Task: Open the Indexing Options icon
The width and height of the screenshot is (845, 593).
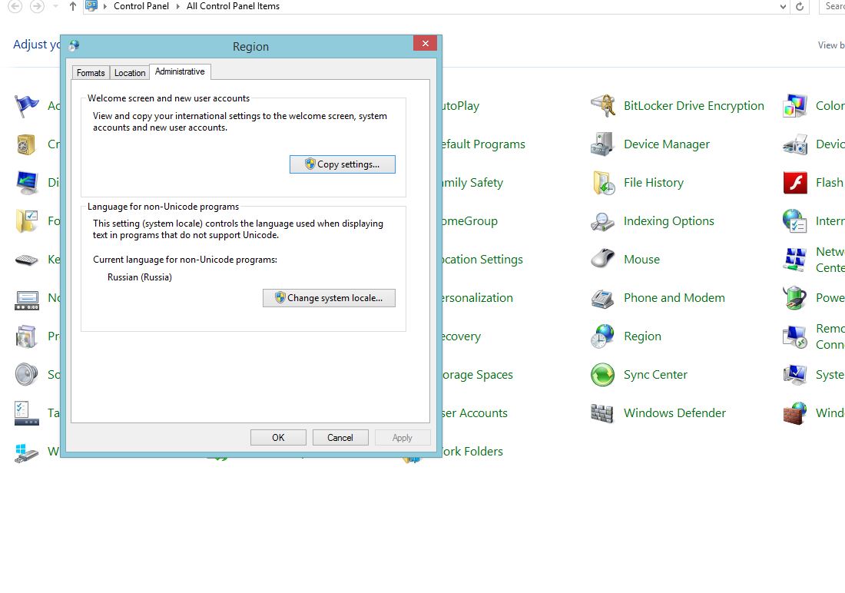Action: pyautogui.click(x=602, y=221)
